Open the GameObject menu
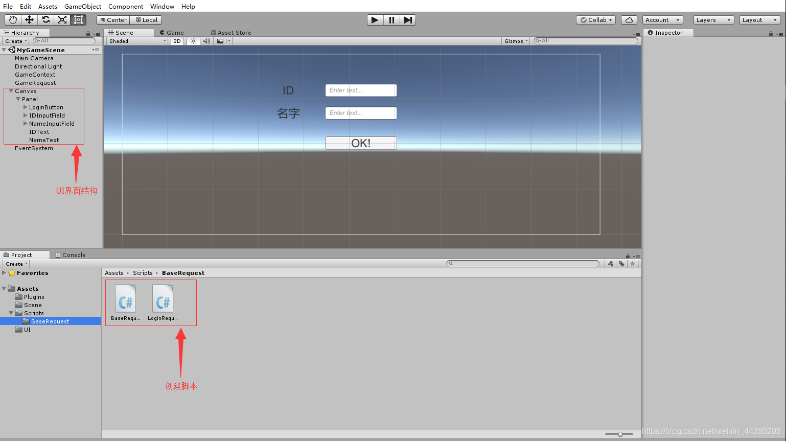The width and height of the screenshot is (786, 441). tap(82, 6)
